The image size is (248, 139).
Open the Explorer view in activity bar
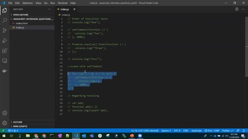5,10
